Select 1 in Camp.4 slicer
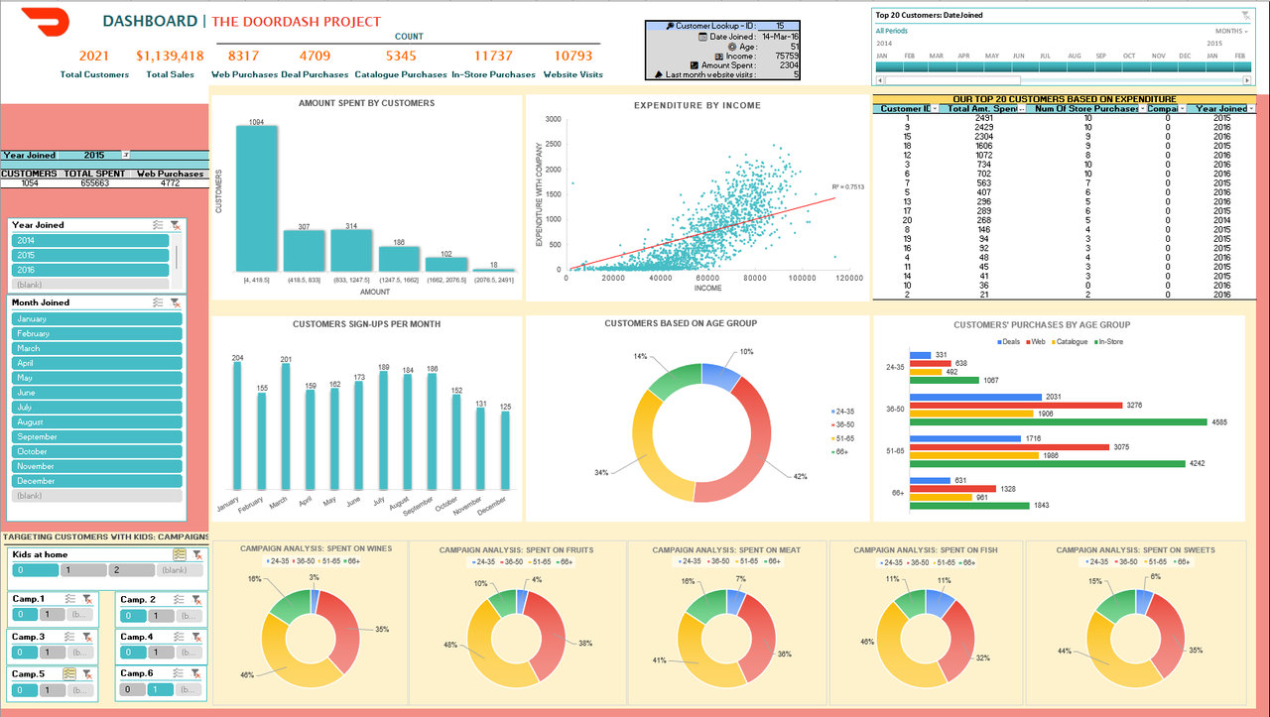 point(161,653)
